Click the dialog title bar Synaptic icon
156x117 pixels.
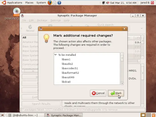coord(41,29)
